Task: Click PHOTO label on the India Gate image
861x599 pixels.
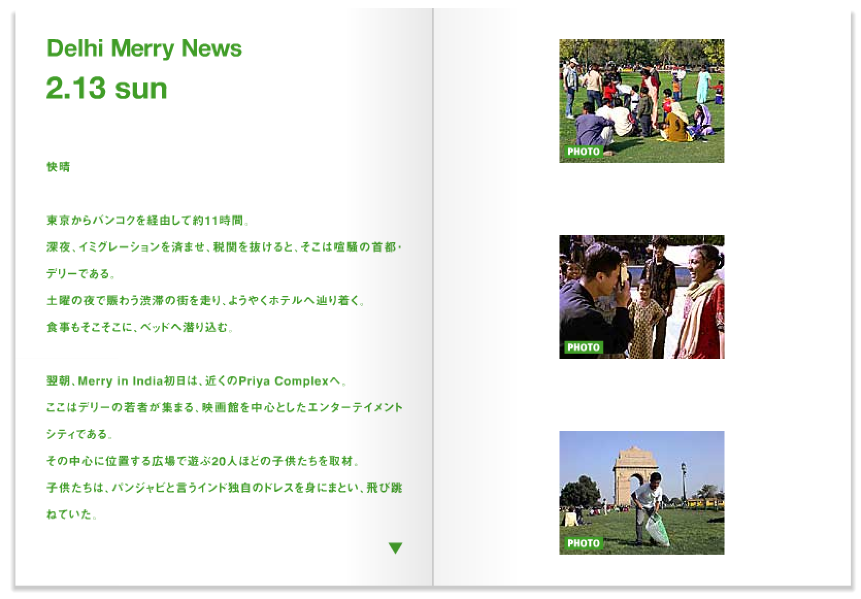Action: [x=583, y=543]
